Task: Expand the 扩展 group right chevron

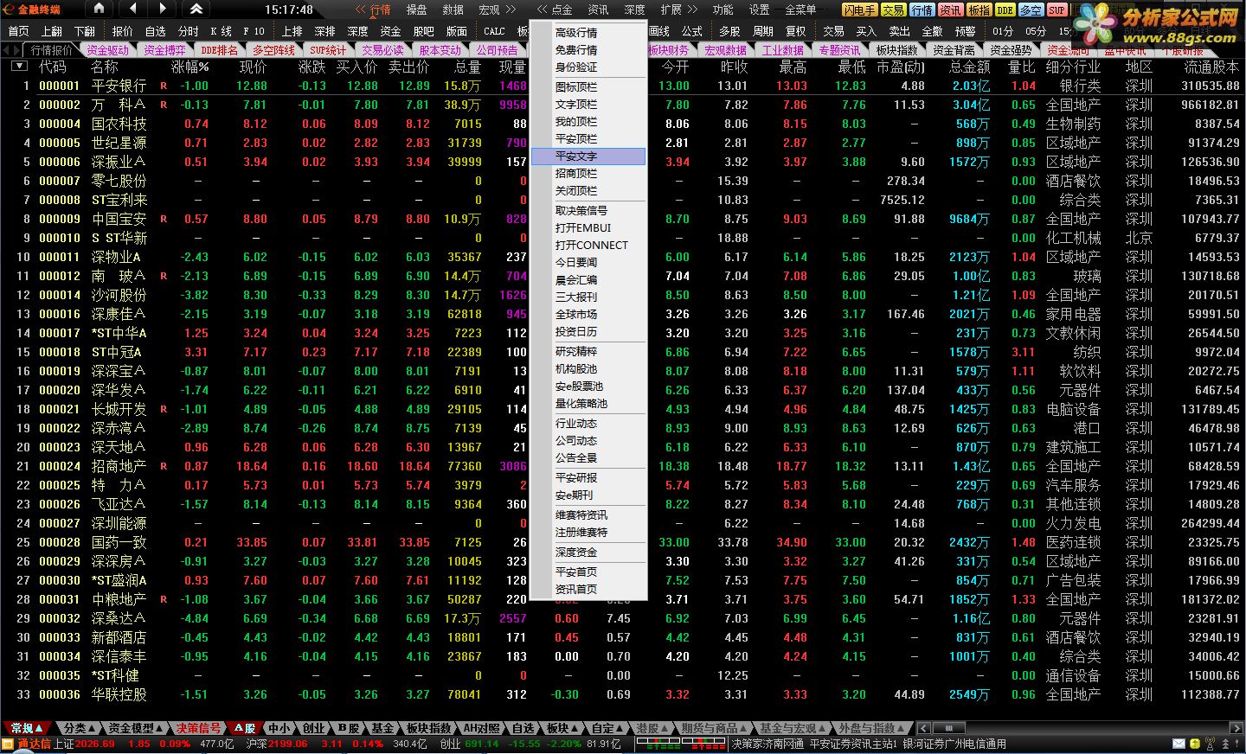Action: [692, 10]
